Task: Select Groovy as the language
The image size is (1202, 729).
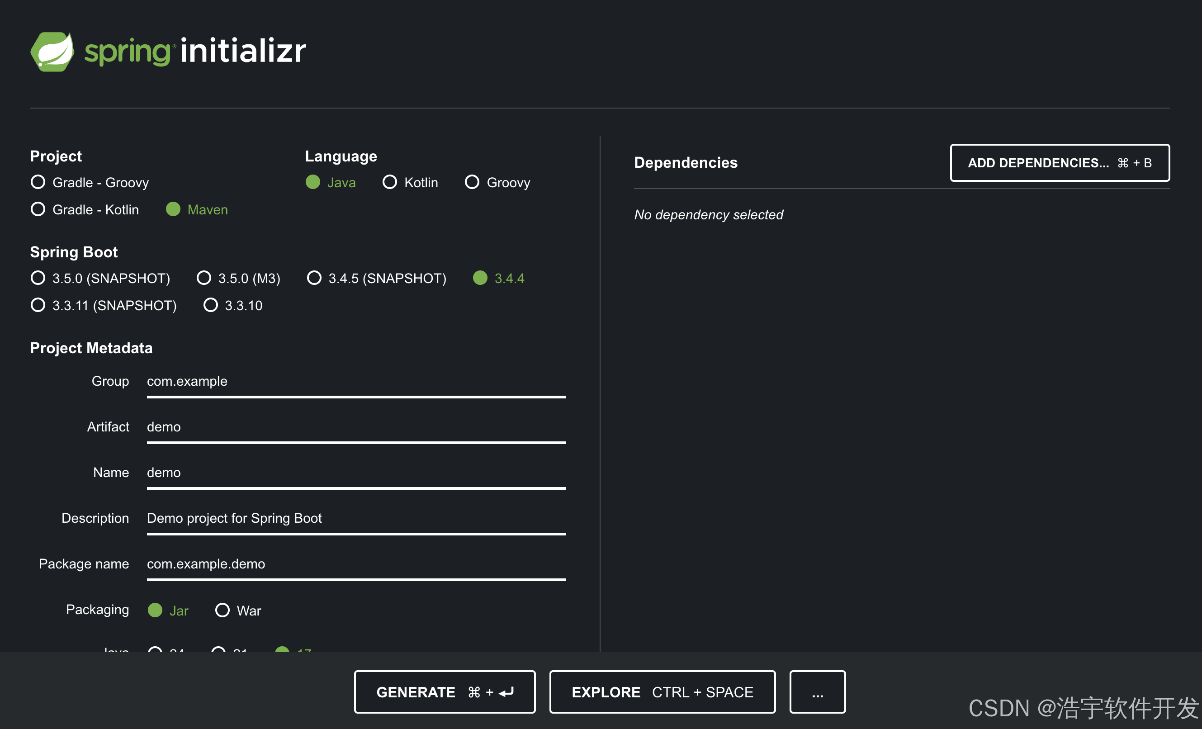Action: [x=472, y=182]
